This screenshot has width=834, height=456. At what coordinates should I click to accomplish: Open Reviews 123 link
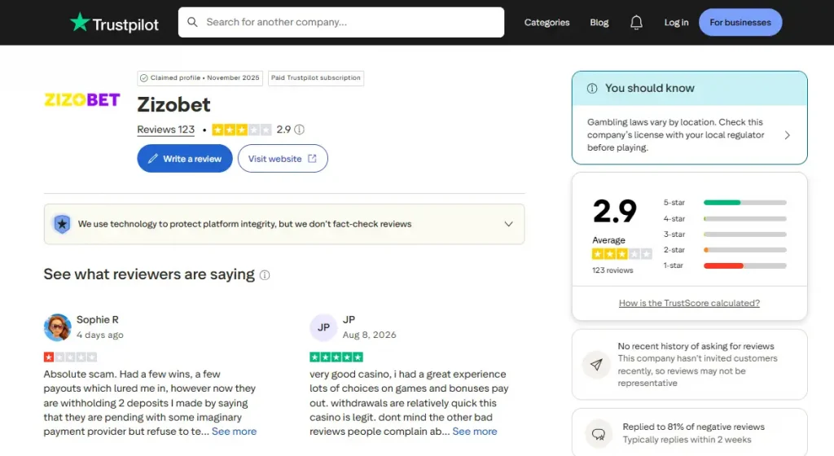[166, 129]
